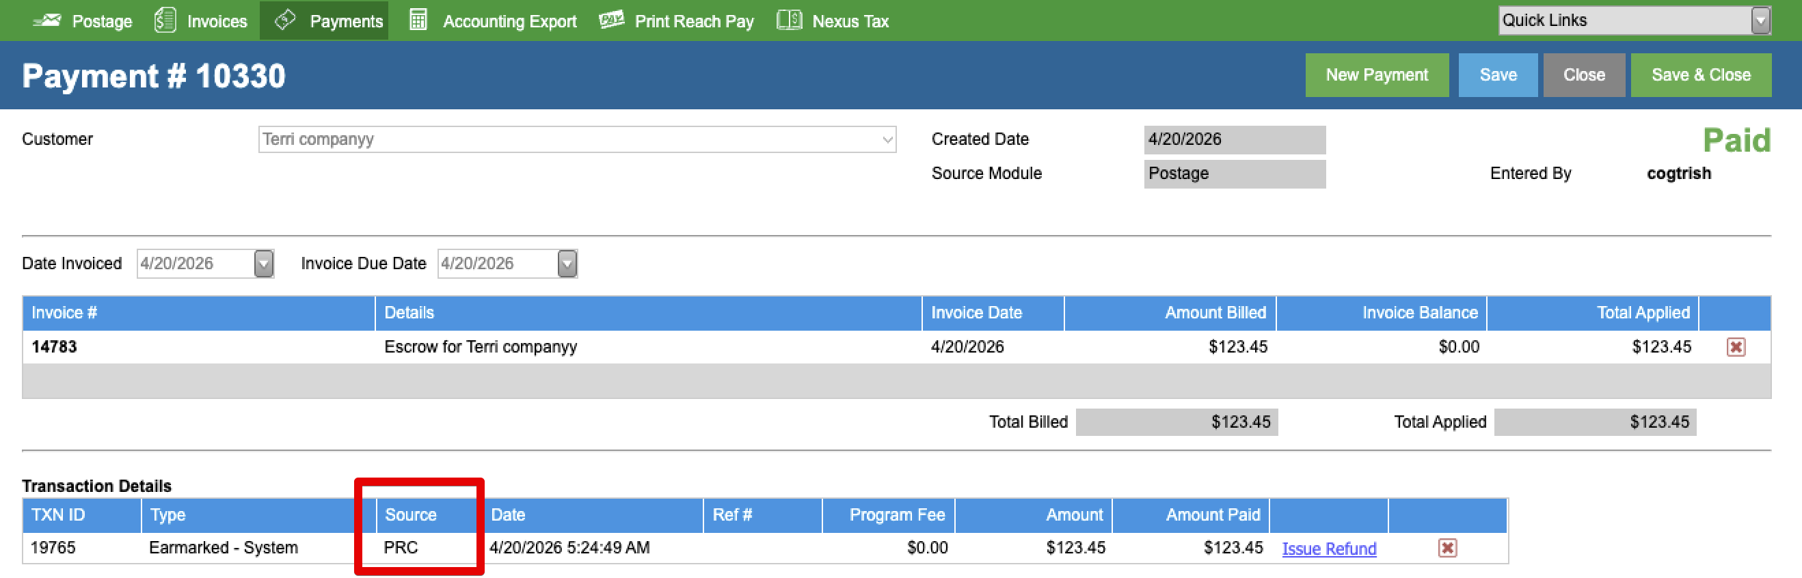The image size is (1802, 578).
Task: Click the Save & Close button
Action: 1700,74
